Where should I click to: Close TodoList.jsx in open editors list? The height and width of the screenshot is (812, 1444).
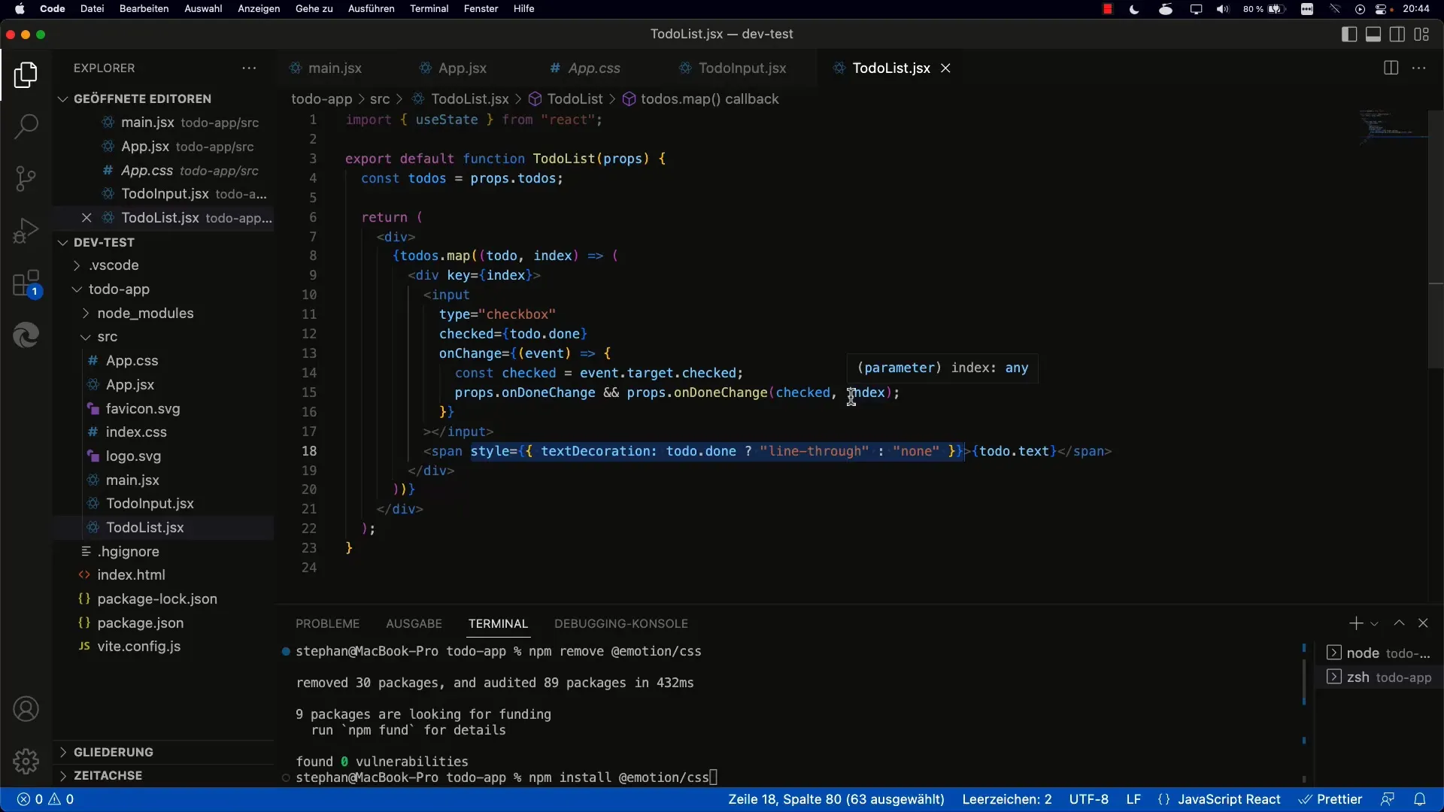(86, 218)
